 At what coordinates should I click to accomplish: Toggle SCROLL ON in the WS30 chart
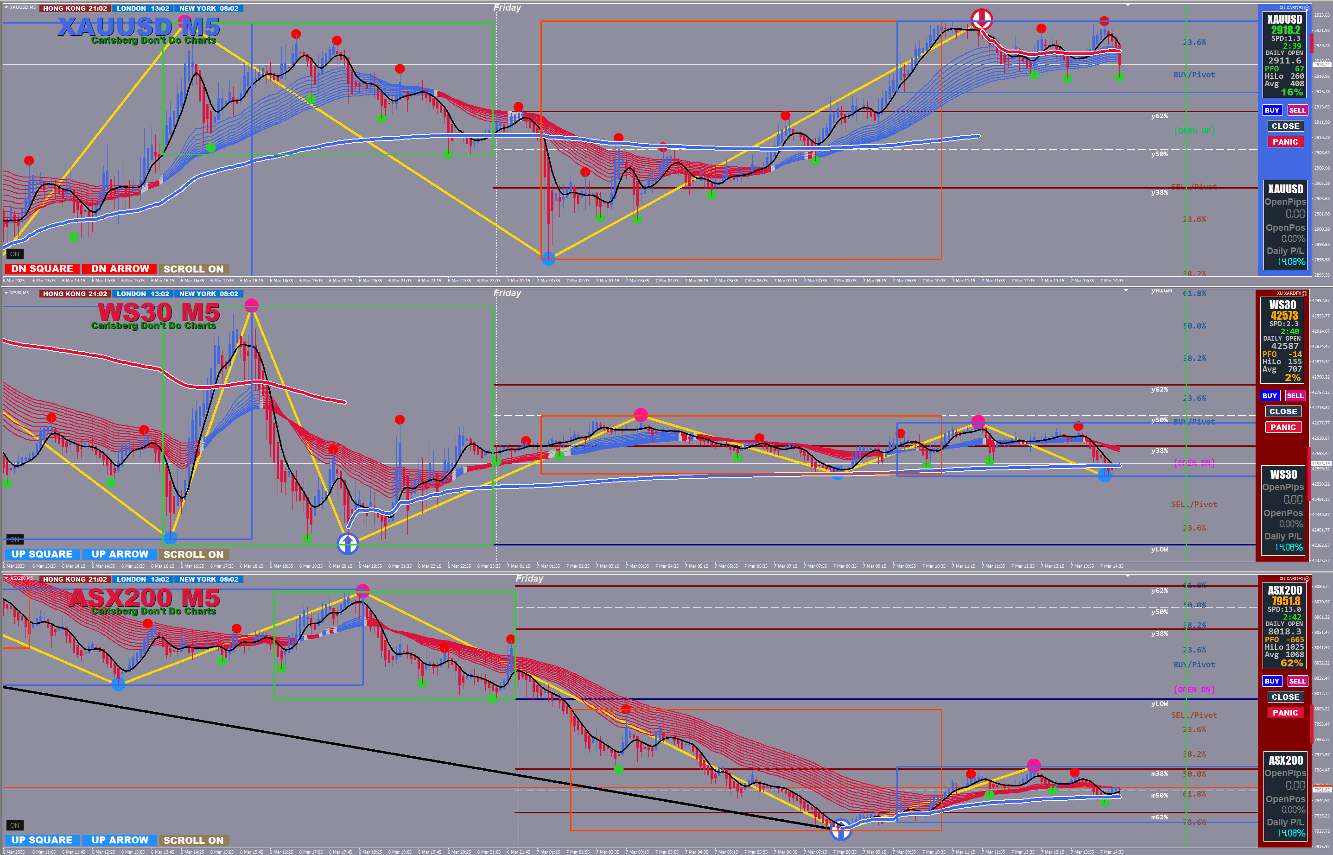pyautogui.click(x=193, y=554)
